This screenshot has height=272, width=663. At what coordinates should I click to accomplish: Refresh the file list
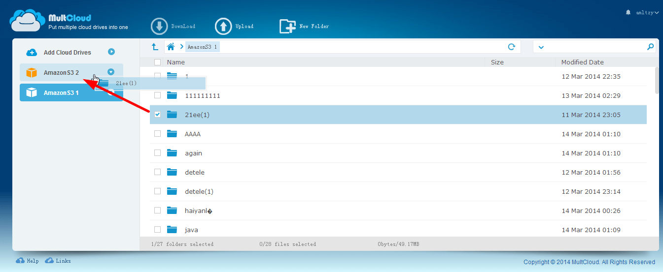512,47
